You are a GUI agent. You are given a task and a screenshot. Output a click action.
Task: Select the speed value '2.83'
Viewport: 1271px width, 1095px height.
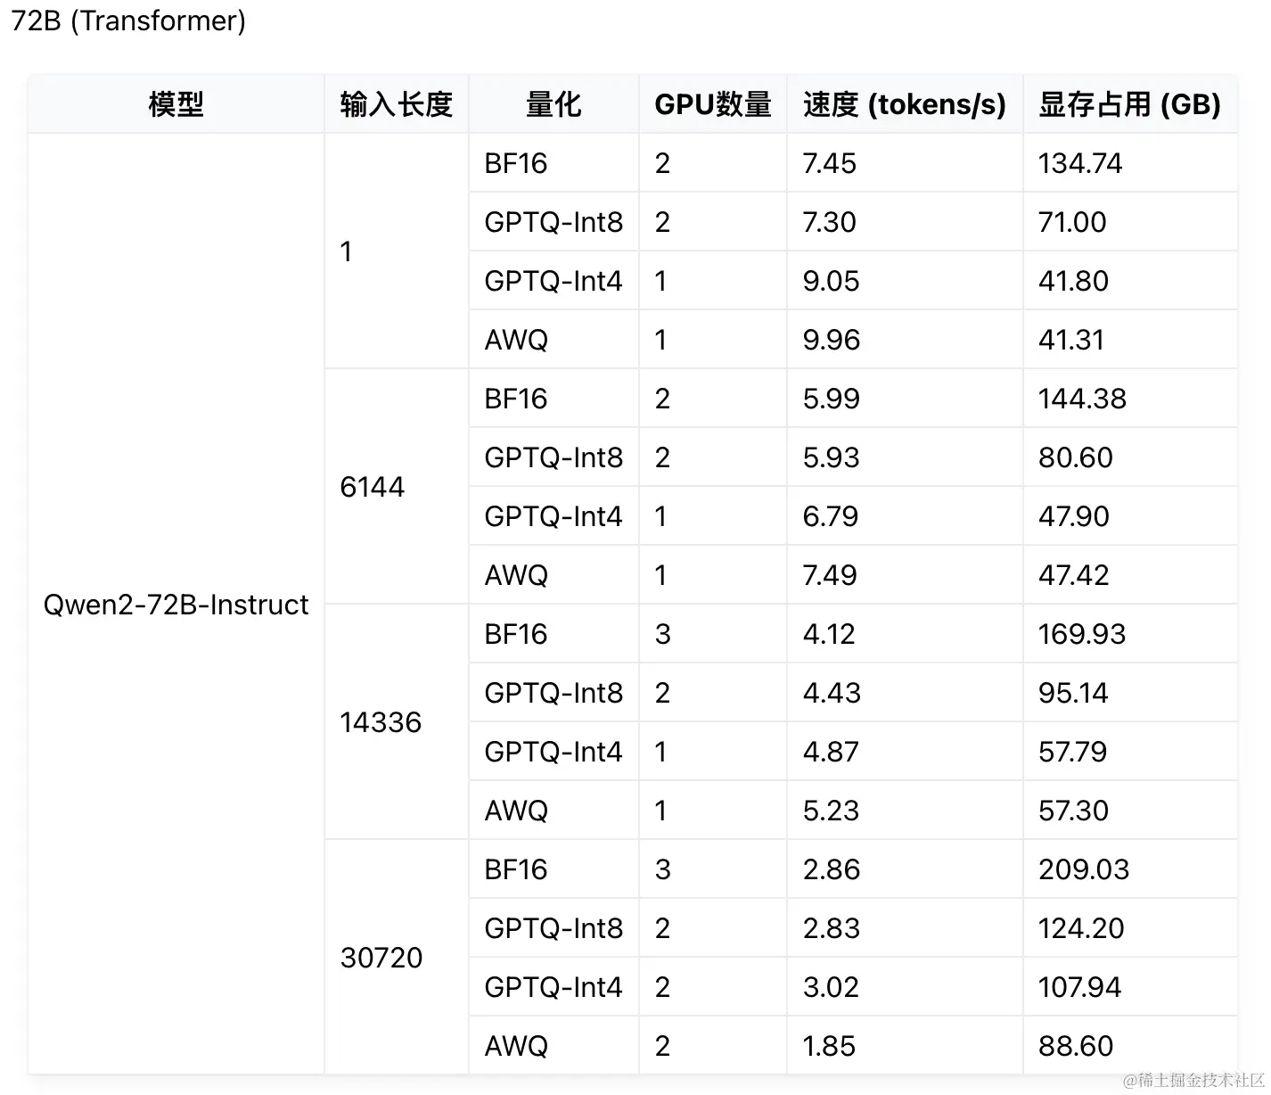pyautogui.click(x=832, y=928)
